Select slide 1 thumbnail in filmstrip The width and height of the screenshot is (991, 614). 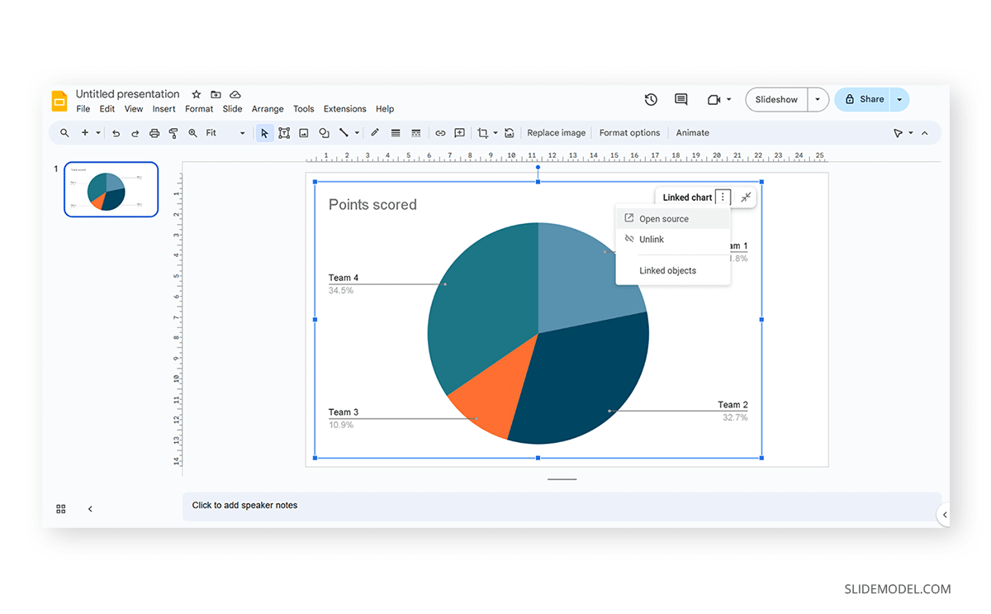(x=111, y=189)
